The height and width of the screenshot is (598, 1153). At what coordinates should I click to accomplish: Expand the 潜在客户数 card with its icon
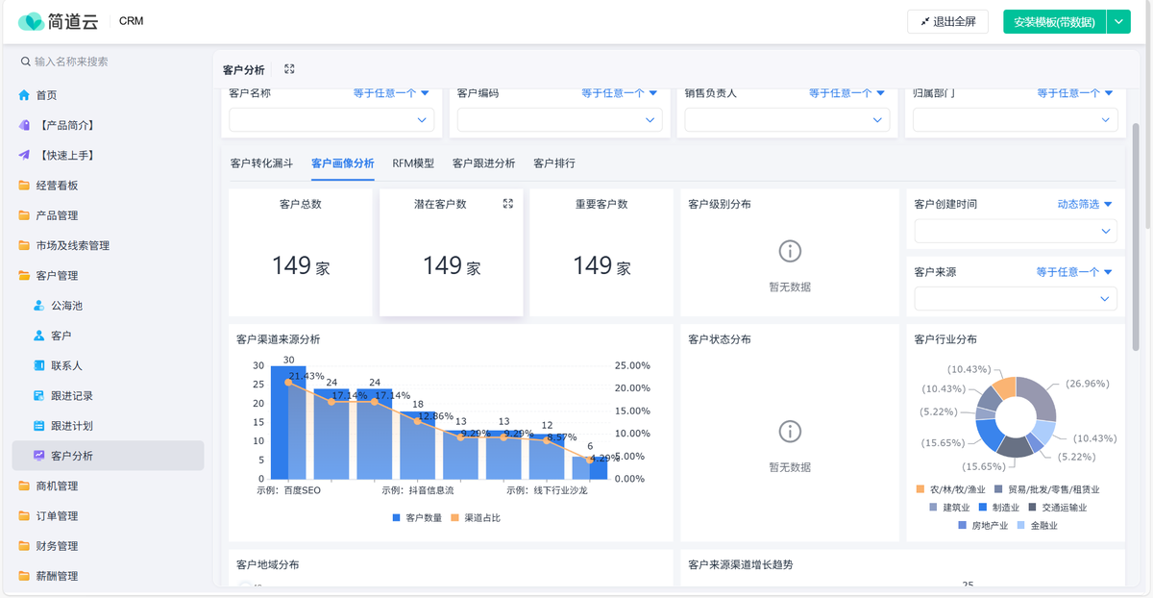(508, 204)
